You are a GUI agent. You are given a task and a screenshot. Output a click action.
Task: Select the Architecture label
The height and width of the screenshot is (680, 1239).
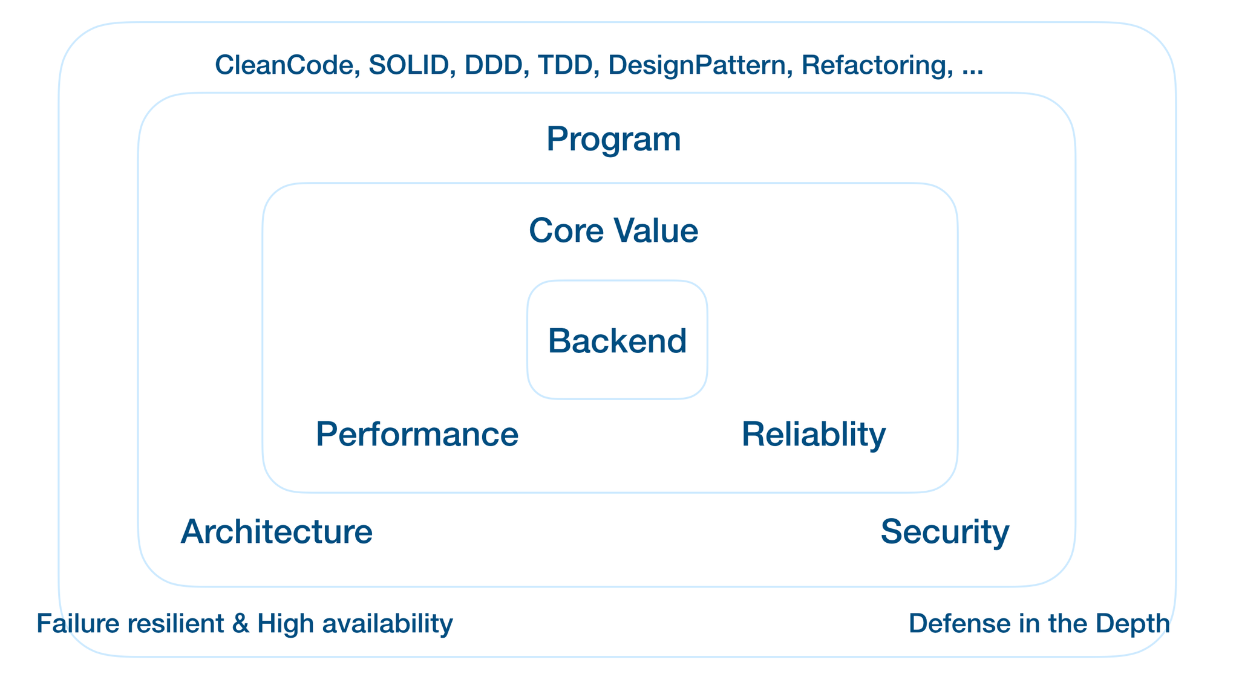pyautogui.click(x=276, y=532)
